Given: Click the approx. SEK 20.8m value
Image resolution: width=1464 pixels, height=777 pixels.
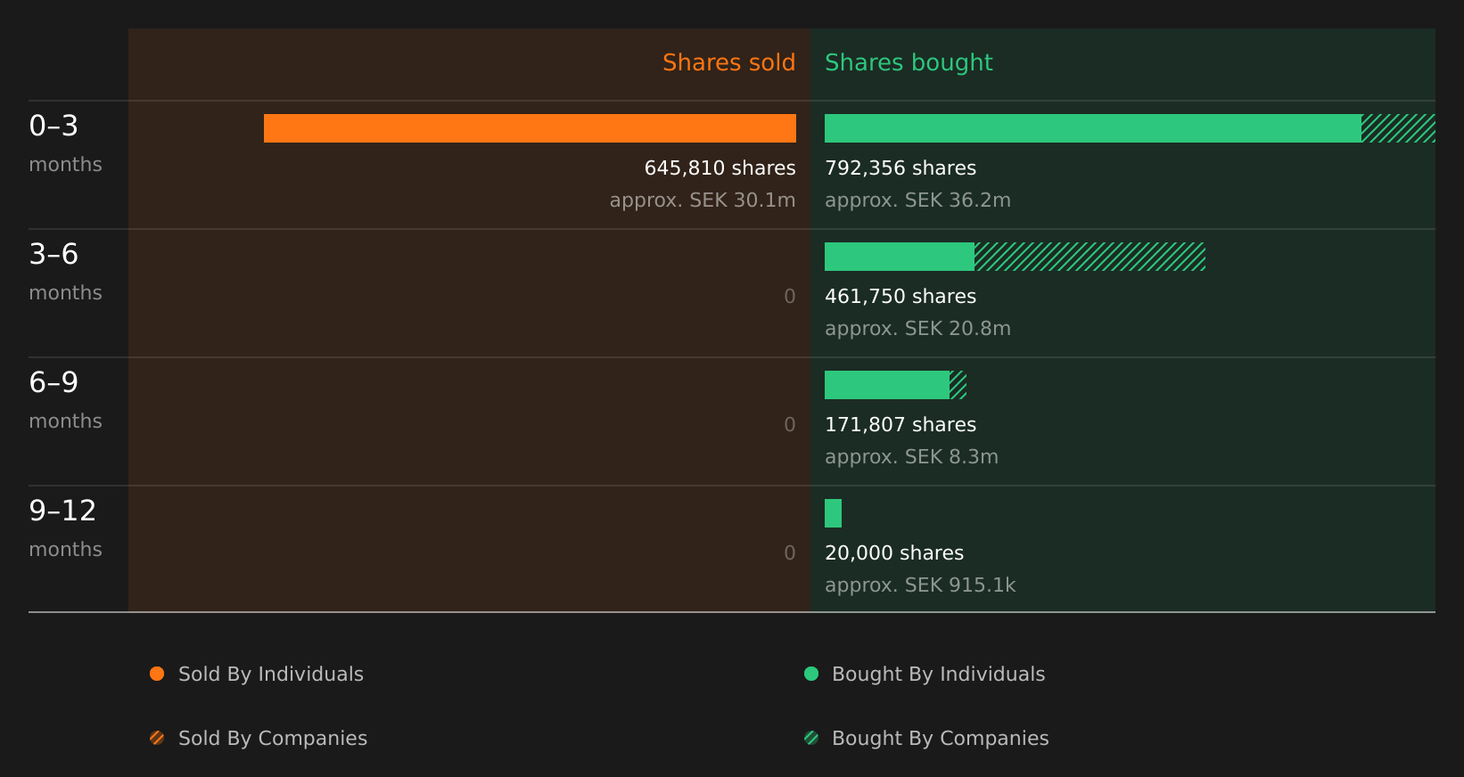Looking at the screenshot, I should 917,329.
